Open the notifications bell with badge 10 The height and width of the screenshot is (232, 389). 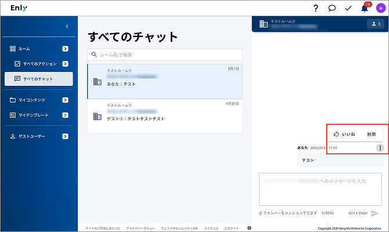(x=365, y=8)
